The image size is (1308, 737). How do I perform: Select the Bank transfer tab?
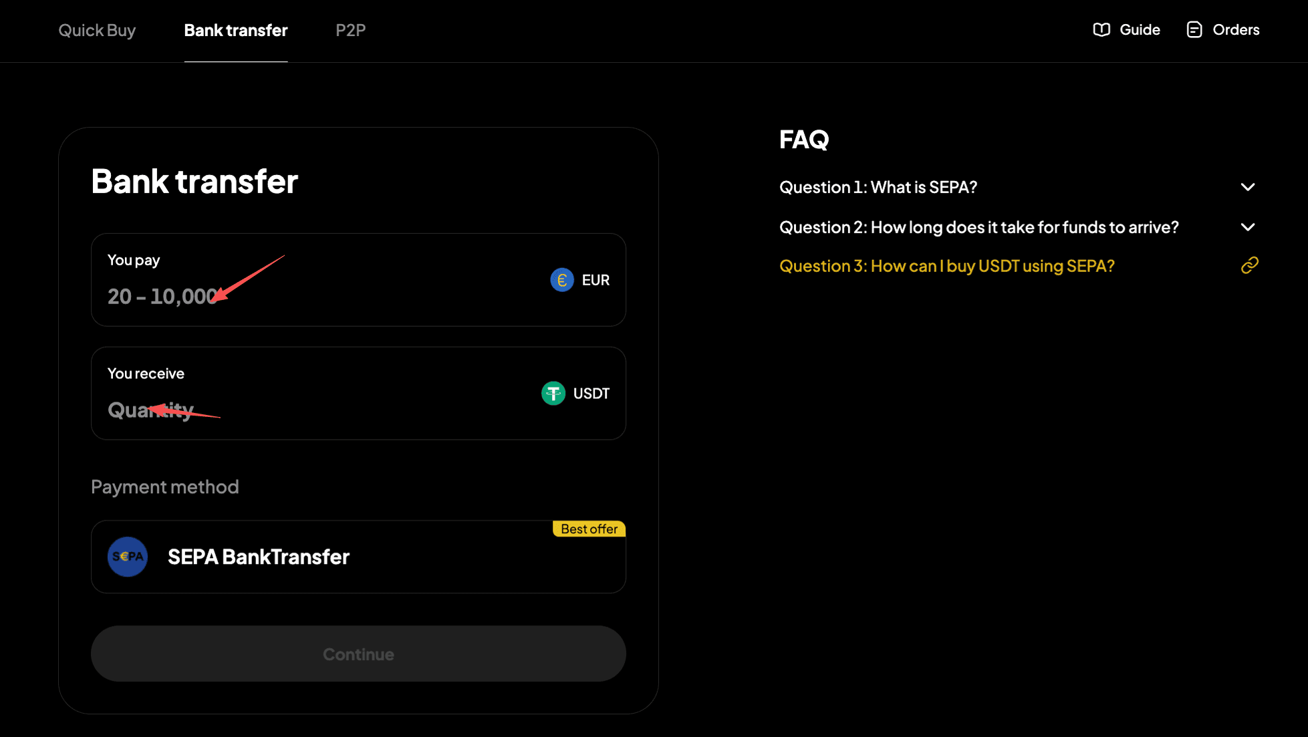(x=235, y=30)
